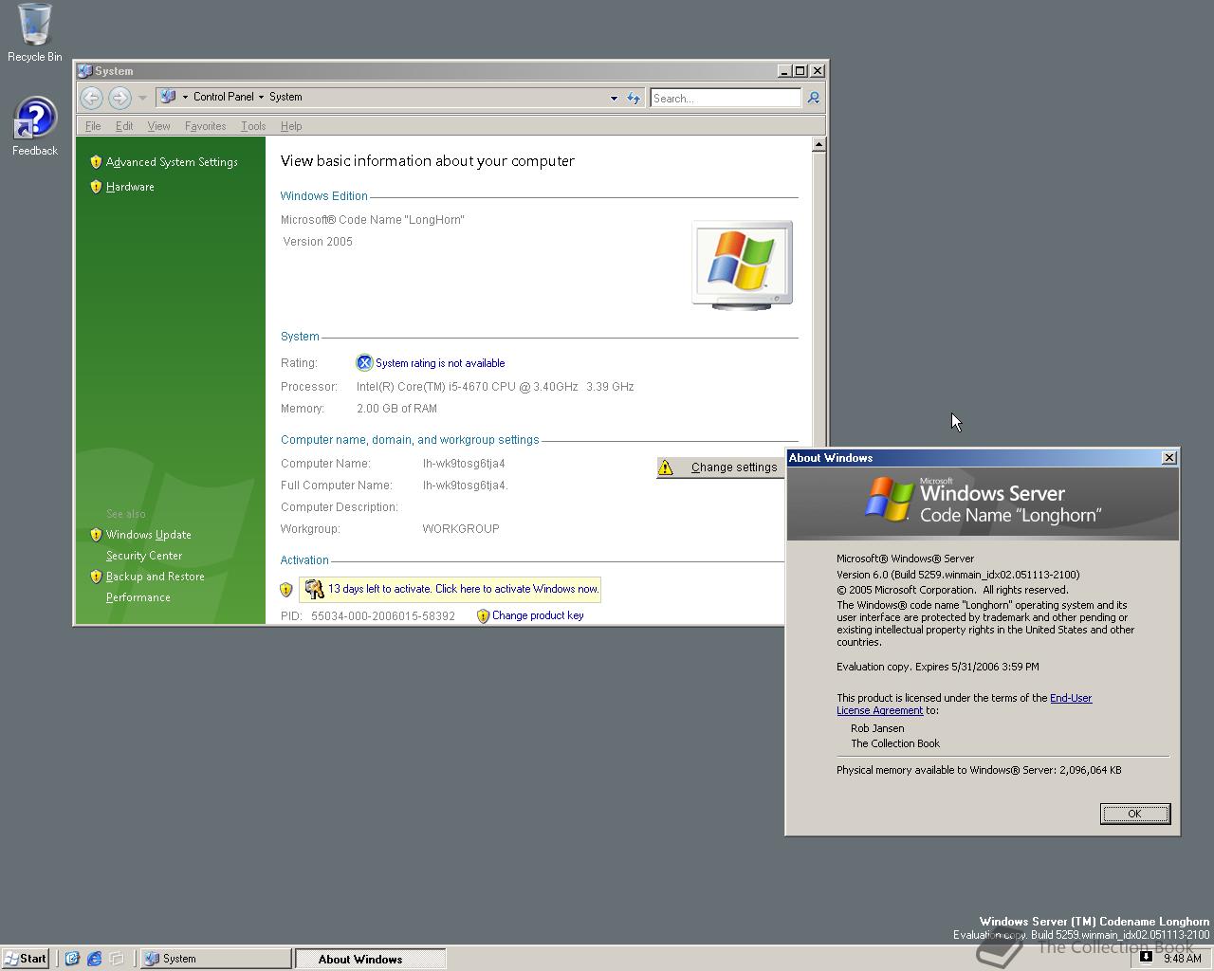Viewport: 1214px width, 971px height.
Task: Switch to System taskbar button
Action: point(216,959)
